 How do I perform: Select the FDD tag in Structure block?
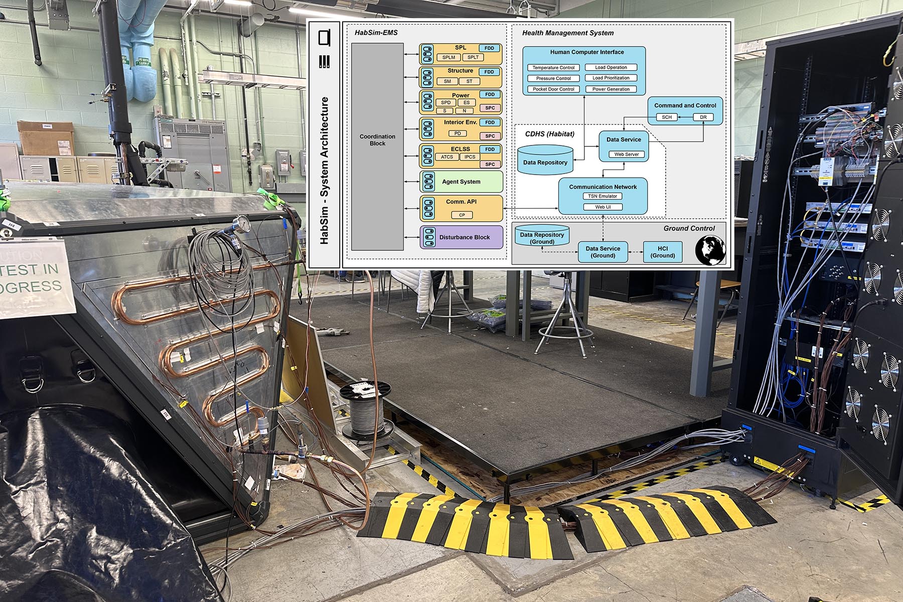[489, 72]
